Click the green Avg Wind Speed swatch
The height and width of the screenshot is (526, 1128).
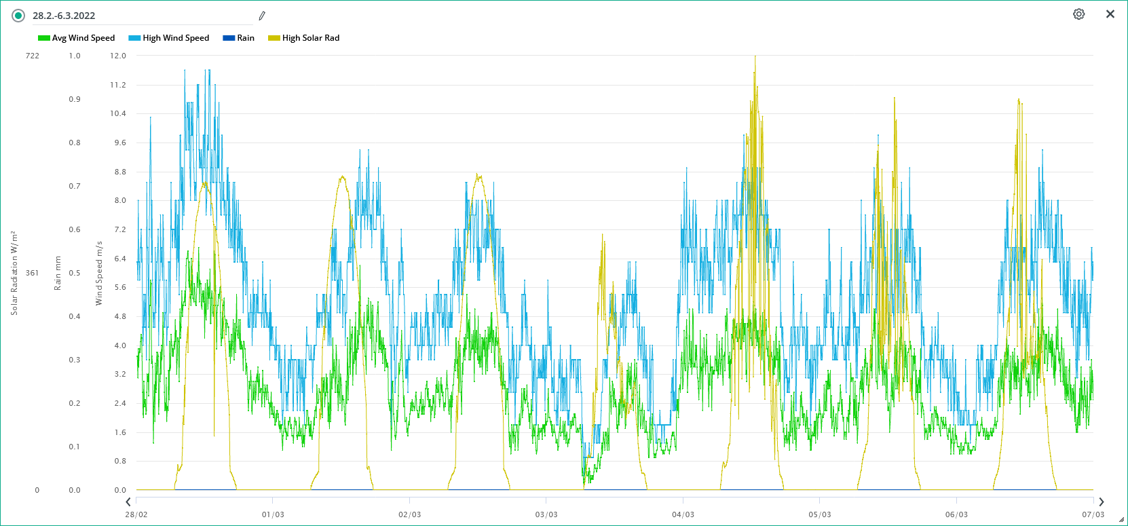[x=44, y=38]
